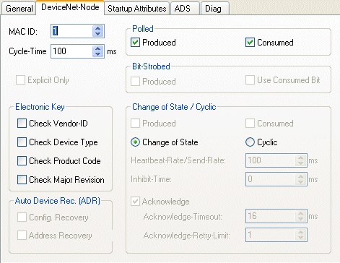The height and width of the screenshot is (263, 340).
Task: Increase Cycle-Time with up arrow
Action: point(97,48)
